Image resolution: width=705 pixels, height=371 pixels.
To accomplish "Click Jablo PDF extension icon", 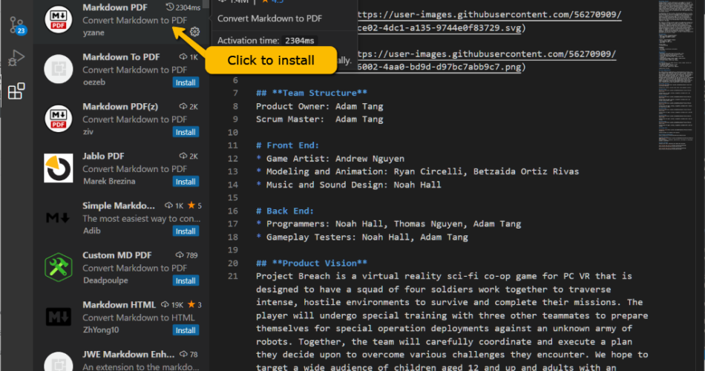I will 58,168.
